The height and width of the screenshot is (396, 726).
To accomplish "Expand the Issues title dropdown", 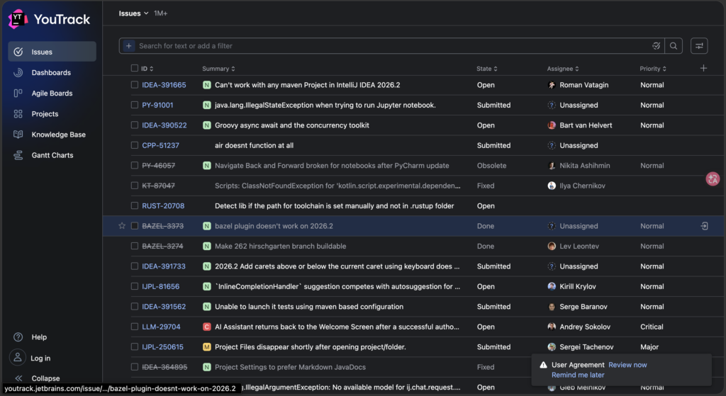I will pos(133,13).
